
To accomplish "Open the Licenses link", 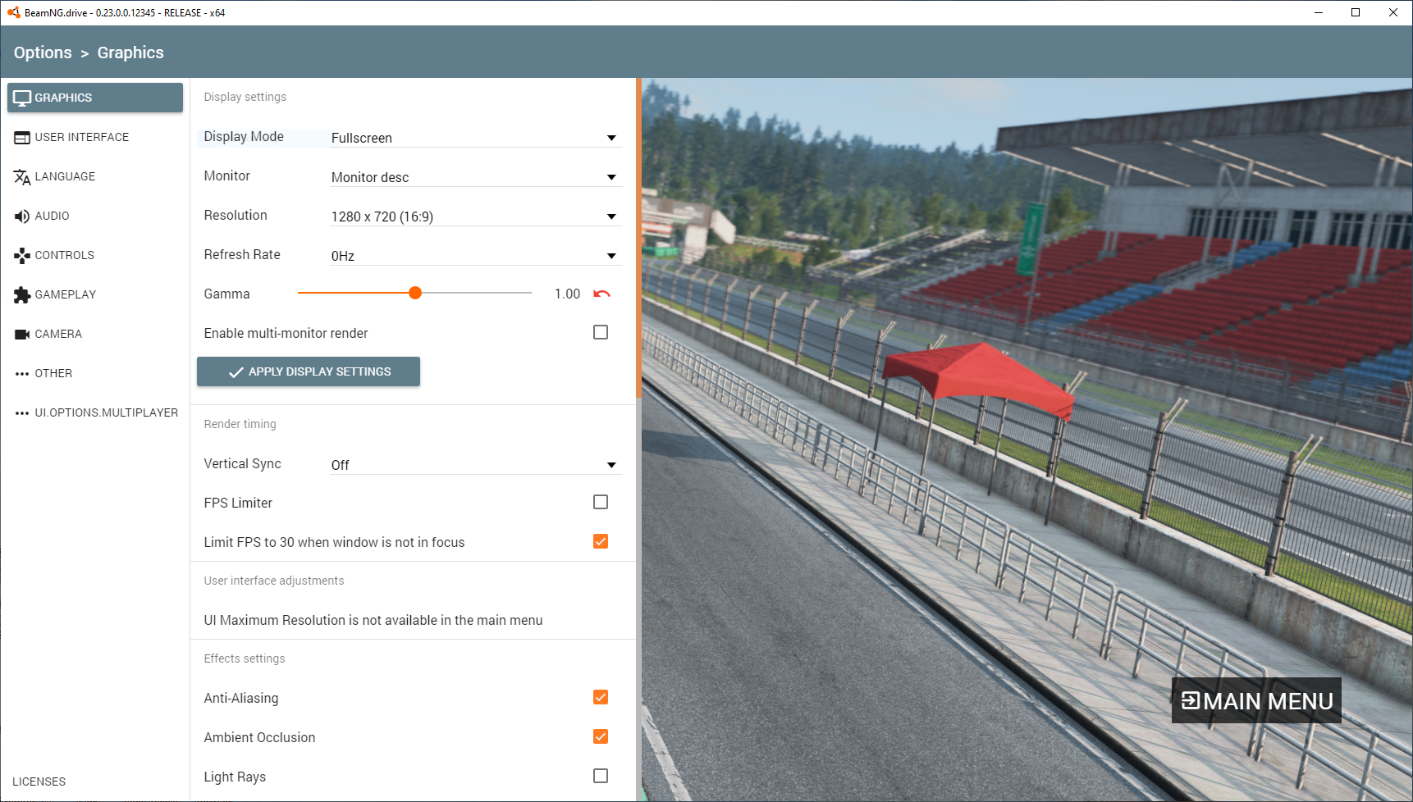I will coord(39,781).
